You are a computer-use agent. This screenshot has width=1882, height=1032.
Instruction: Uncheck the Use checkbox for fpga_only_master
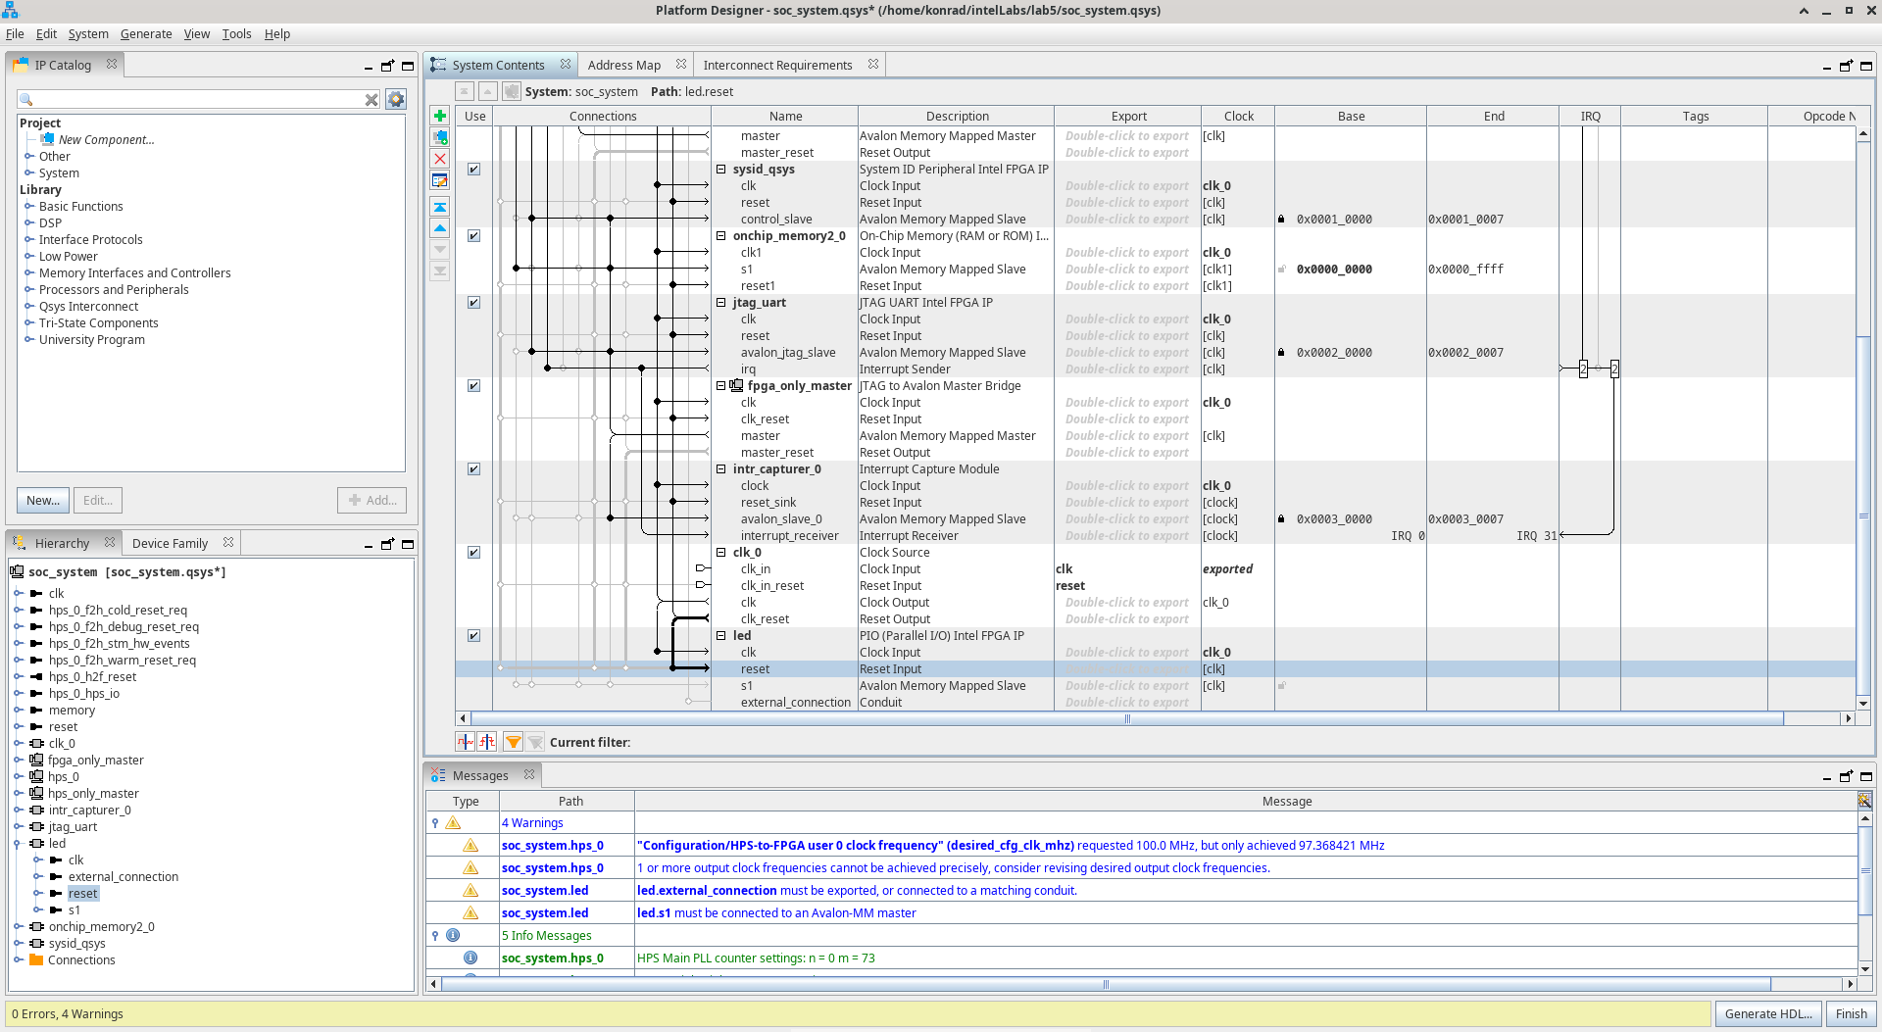(473, 386)
